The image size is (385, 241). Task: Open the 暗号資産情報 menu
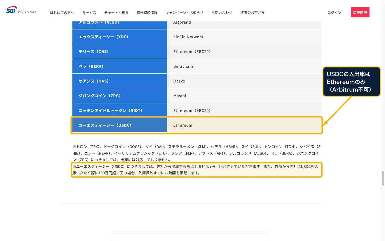147,13
